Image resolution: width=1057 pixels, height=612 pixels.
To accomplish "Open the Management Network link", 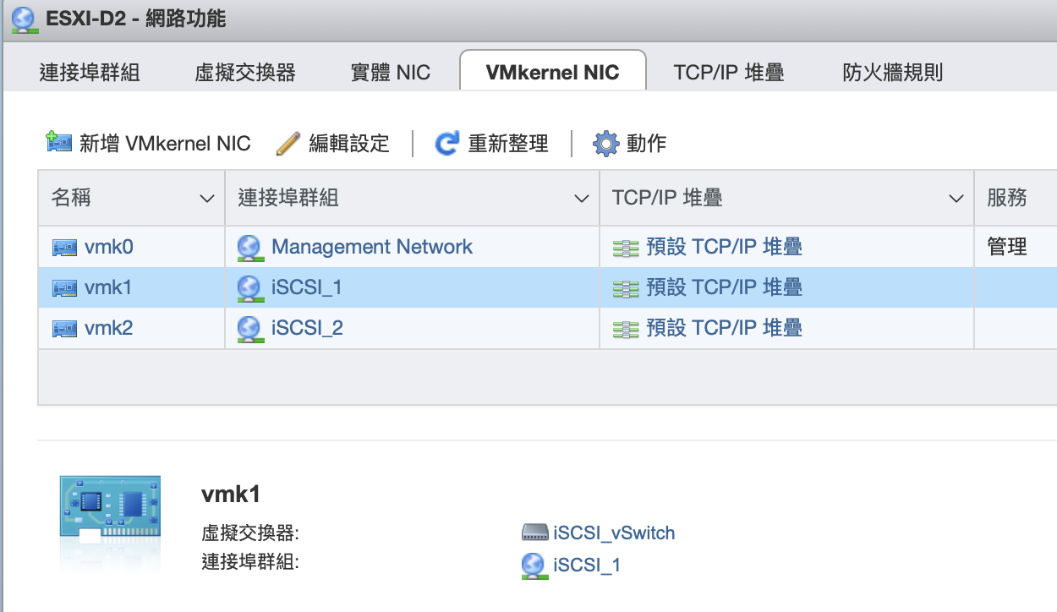I will (x=372, y=247).
